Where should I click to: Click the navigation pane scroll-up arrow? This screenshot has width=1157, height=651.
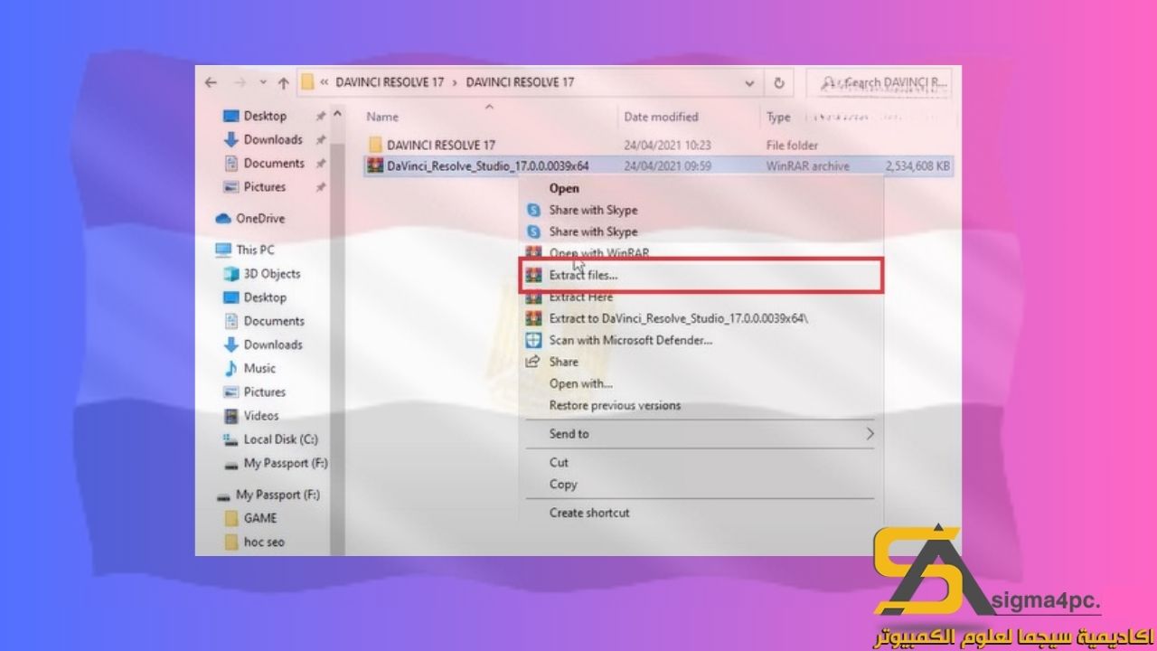coord(338,115)
